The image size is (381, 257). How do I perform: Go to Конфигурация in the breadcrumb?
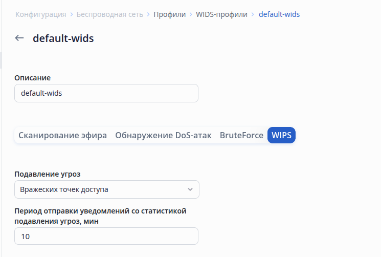[x=41, y=15]
